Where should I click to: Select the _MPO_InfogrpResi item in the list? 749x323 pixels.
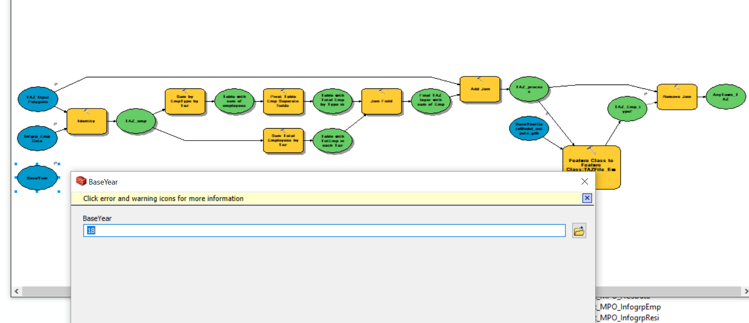[x=627, y=317]
